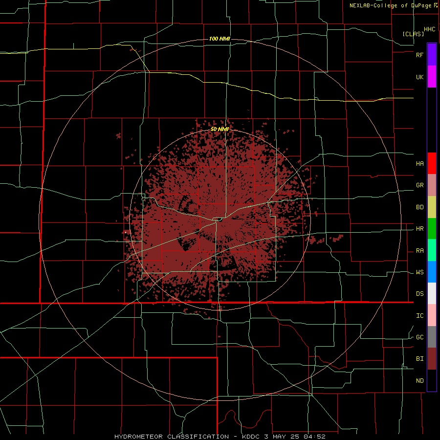Click the 'HR' legend label
Viewport: 440px width, 440px height.
coord(419,229)
